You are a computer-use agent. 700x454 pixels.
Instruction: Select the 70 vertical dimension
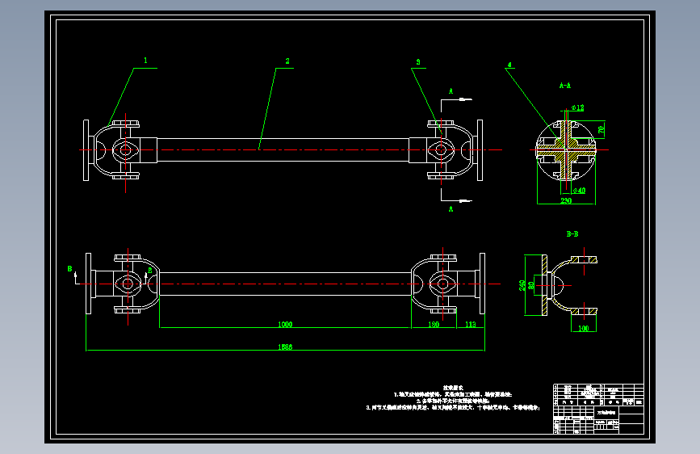pos(601,129)
